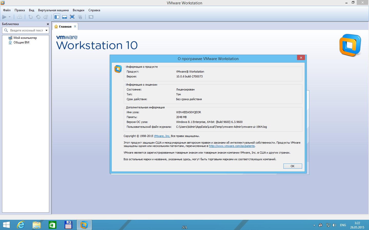Click the VMware Workstation taskbar button

tap(84, 225)
